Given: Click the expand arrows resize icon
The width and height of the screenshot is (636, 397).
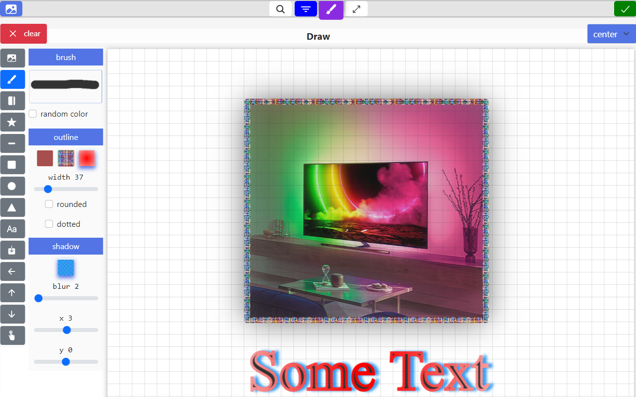Looking at the screenshot, I should pyautogui.click(x=356, y=9).
